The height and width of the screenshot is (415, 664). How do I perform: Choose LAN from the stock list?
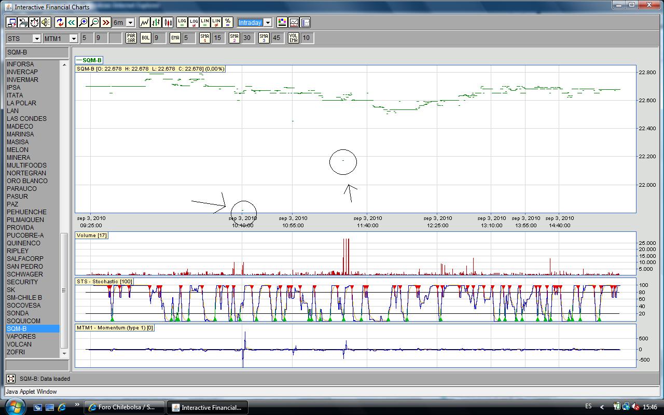click(12, 110)
